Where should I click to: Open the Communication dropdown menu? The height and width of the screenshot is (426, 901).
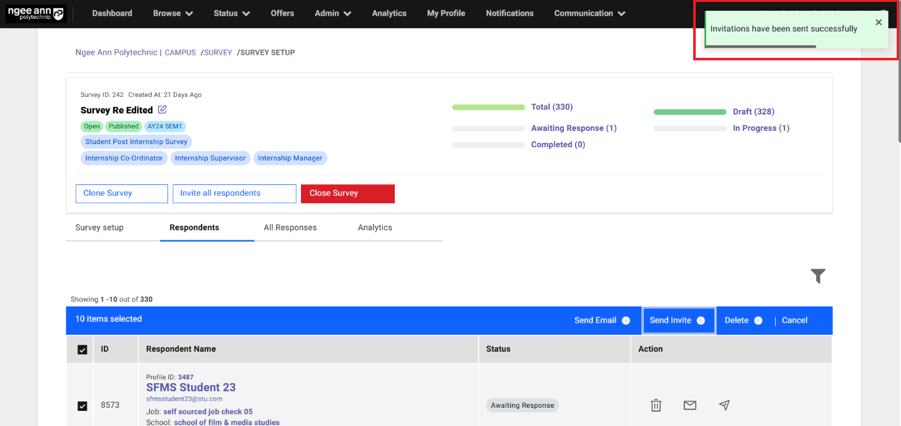pos(589,13)
